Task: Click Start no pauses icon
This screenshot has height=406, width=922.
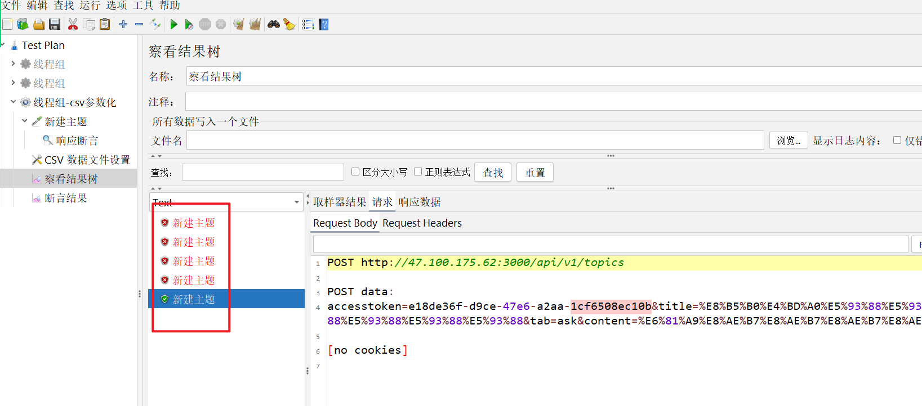Action: tap(189, 24)
